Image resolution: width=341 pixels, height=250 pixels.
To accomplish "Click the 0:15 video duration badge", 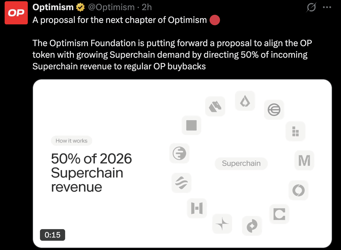I will (52, 235).
